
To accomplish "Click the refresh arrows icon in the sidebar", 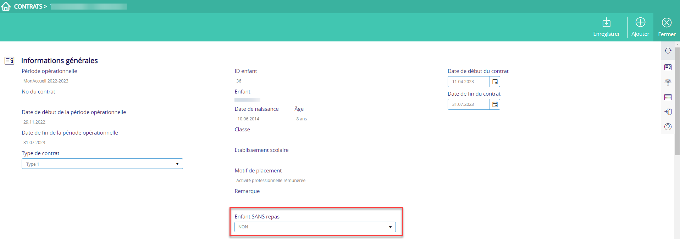I will pyautogui.click(x=668, y=51).
